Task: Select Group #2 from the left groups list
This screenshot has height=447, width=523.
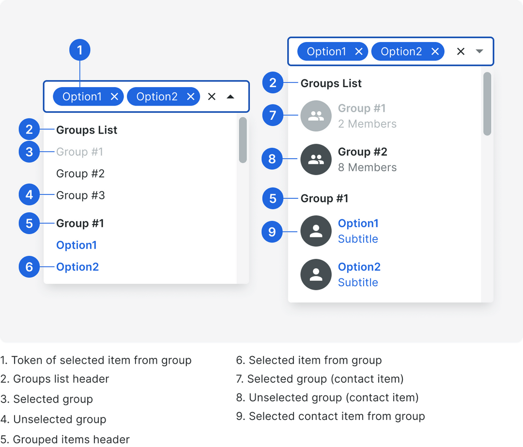Action: point(80,173)
